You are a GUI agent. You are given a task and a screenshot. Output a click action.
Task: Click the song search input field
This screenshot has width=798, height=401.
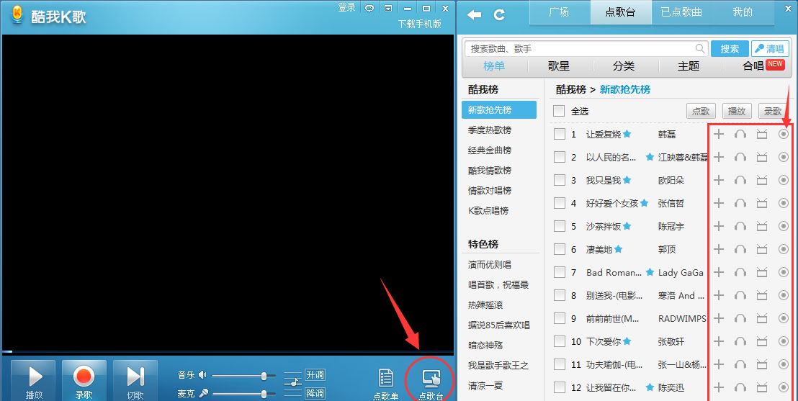coord(580,49)
